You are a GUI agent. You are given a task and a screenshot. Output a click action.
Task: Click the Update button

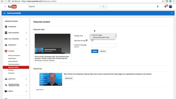click(95, 51)
